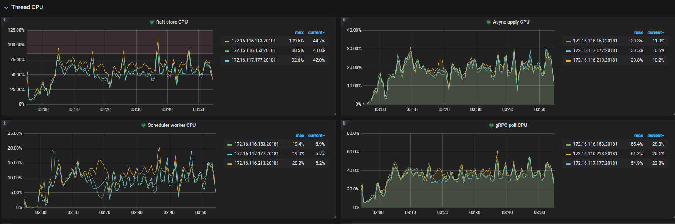
Task: Click alert heart icon beside Scheduler worker CPU
Action: click(x=143, y=126)
